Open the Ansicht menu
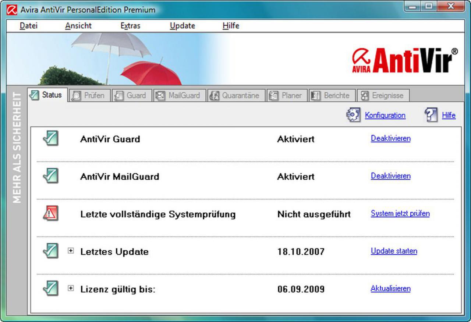The image size is (471, 322). pyautogui.click(x=78, y=26)
